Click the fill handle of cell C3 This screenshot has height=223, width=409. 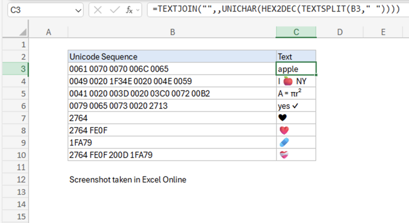(x=316, y=75)
